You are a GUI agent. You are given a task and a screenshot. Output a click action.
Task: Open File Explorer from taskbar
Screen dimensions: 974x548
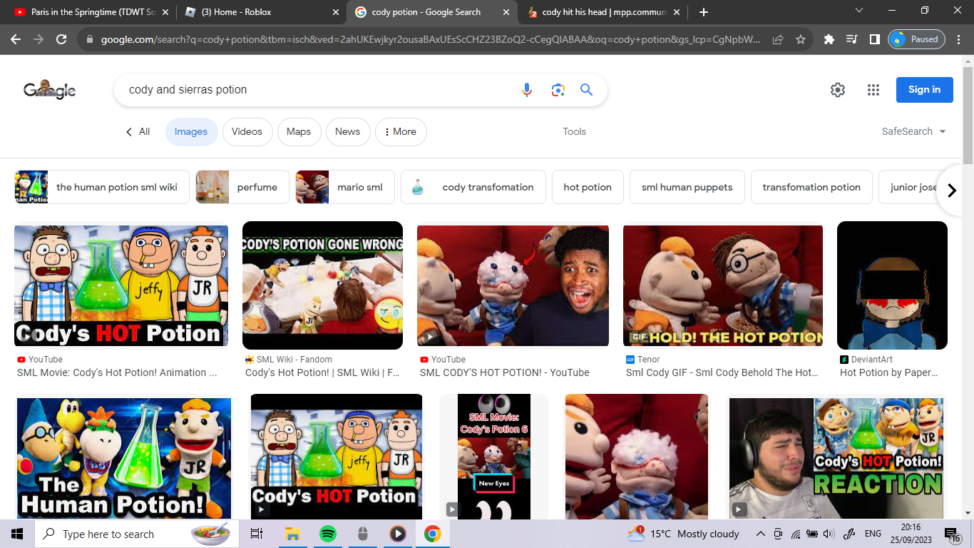pos(292,534)
